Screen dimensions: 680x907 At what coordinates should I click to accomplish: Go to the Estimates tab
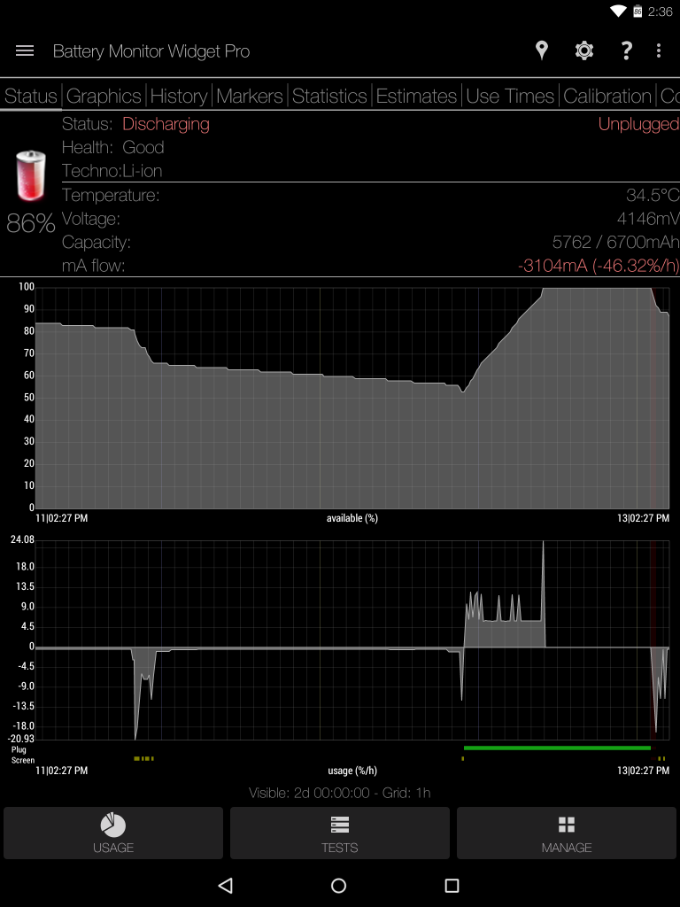416,96
